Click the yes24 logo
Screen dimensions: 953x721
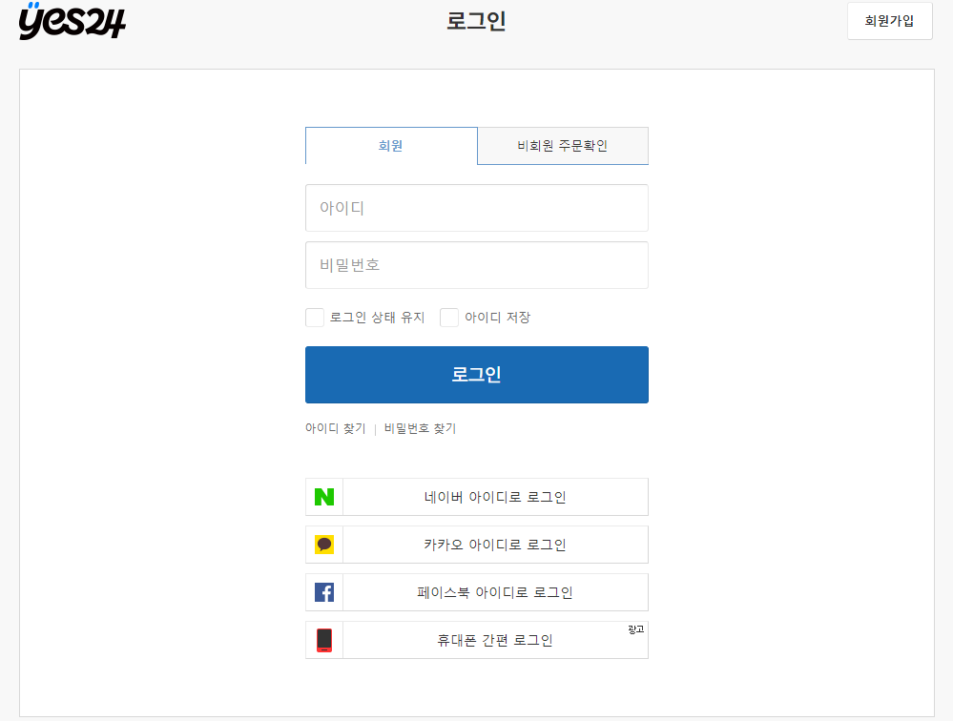tap(72, 22)
